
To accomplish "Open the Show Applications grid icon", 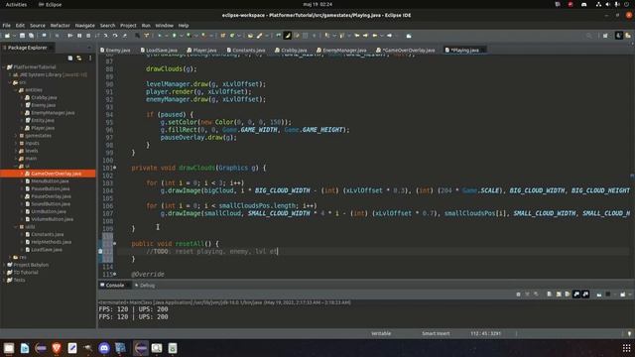I will click(626, 348).
